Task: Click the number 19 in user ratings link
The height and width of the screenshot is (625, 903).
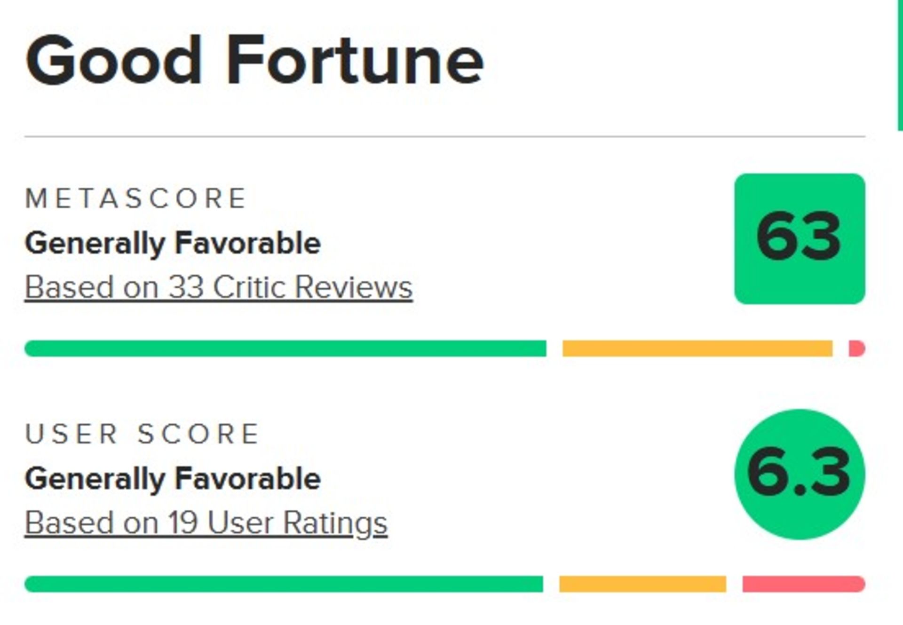Action: coord(182,522)
